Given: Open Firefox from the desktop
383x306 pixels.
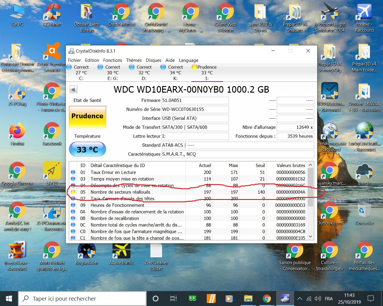Looking at the screenshot, I should 17,134.
